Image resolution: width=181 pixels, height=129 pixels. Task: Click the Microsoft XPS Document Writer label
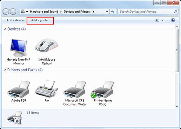click(75, 102)
